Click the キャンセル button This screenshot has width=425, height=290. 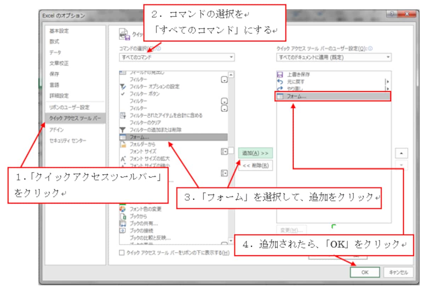click(398, 272)
